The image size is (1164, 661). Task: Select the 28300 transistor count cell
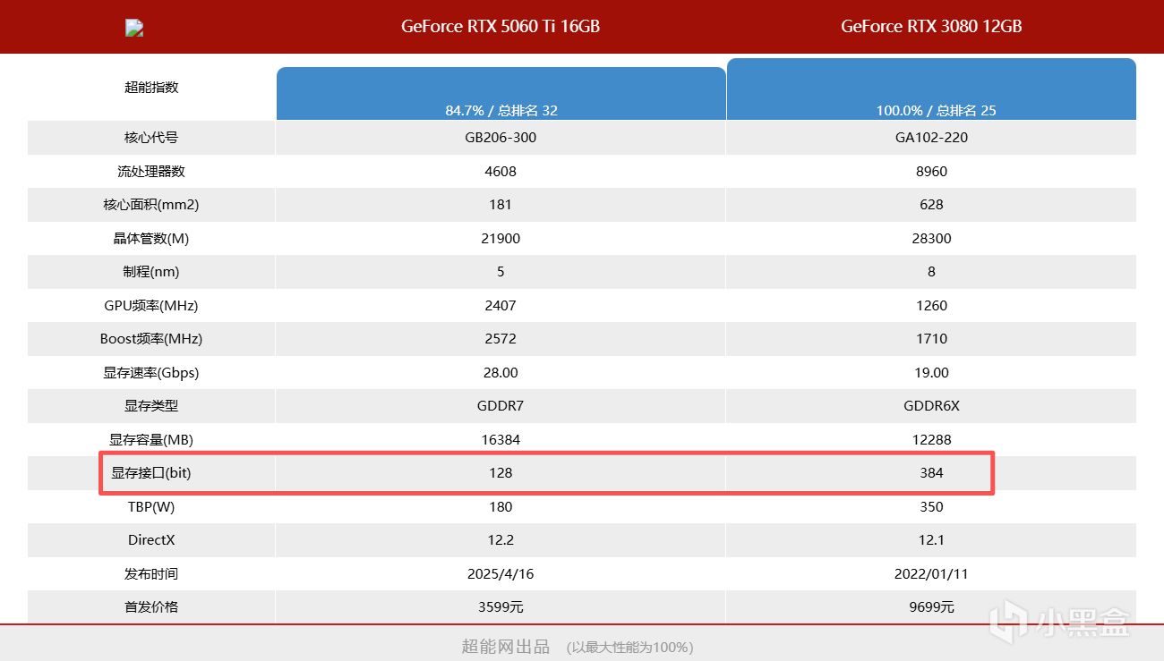click(x=931, y=239)
